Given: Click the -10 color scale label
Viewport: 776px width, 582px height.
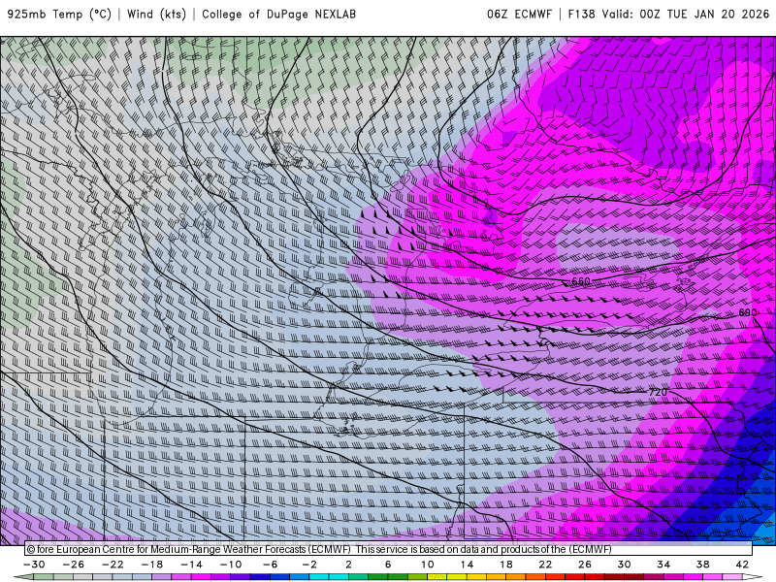Looking at the screenshot, I should point(231,565).
